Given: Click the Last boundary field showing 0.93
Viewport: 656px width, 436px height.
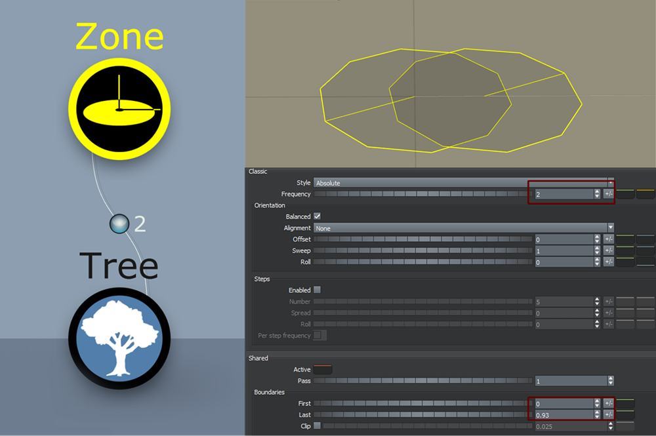Looking at the screenshot, I should [x=564, y=414].
